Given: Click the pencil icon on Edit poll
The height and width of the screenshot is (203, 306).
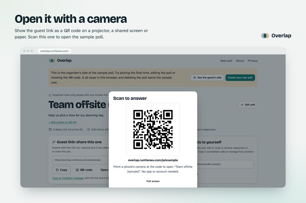Looking at the screenshot, I should coord(242,105).
